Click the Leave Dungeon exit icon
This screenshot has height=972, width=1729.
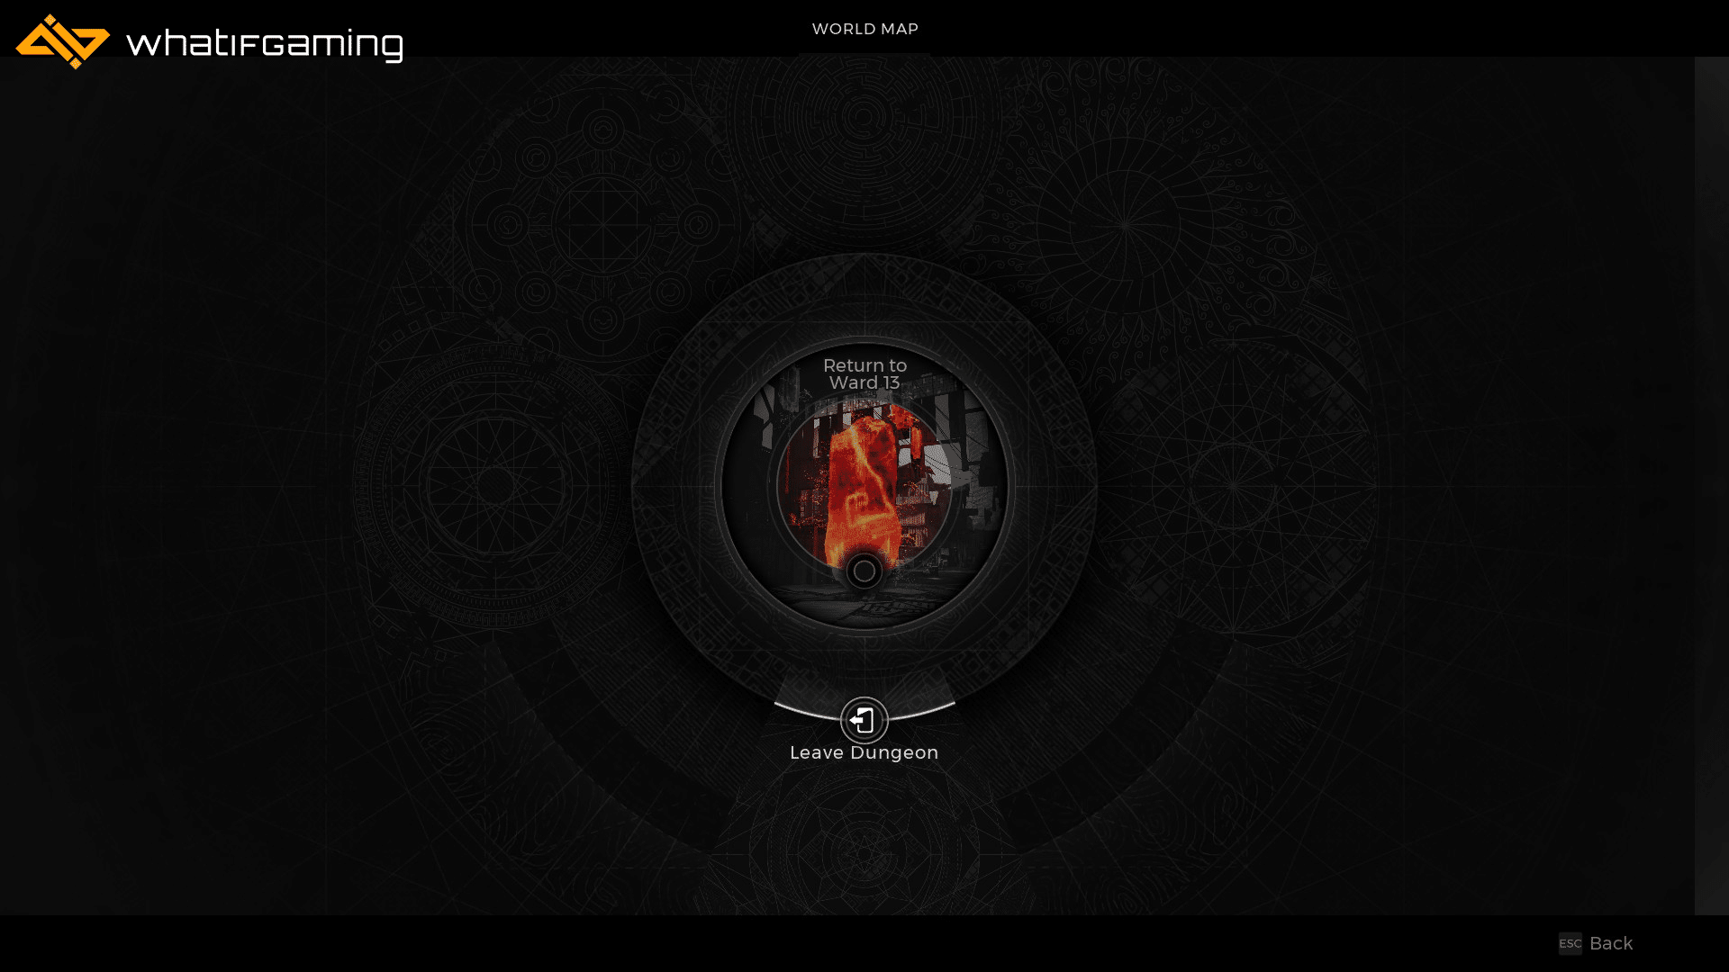tap(864, 720)
